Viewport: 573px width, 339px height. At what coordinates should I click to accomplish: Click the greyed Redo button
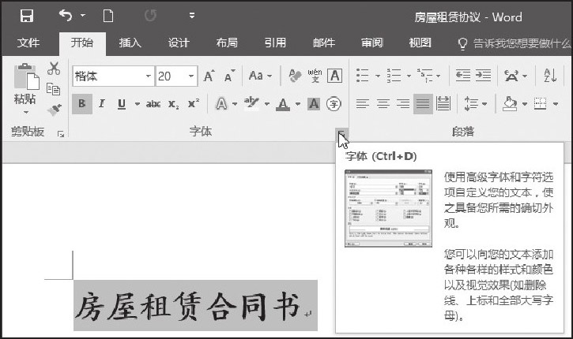[x=150, y=15]
